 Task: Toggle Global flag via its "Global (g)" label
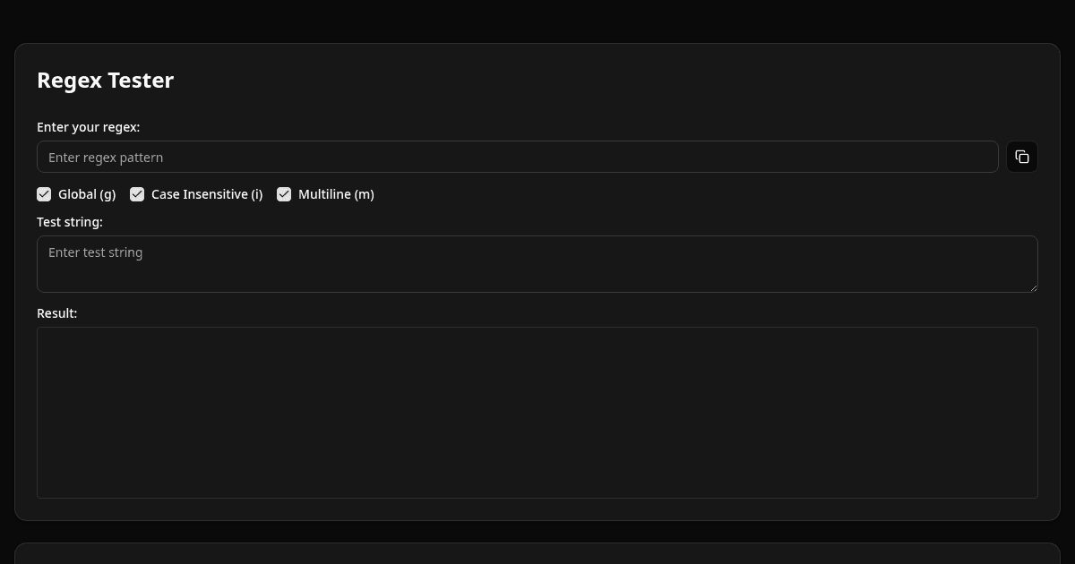tap(87, 194)
